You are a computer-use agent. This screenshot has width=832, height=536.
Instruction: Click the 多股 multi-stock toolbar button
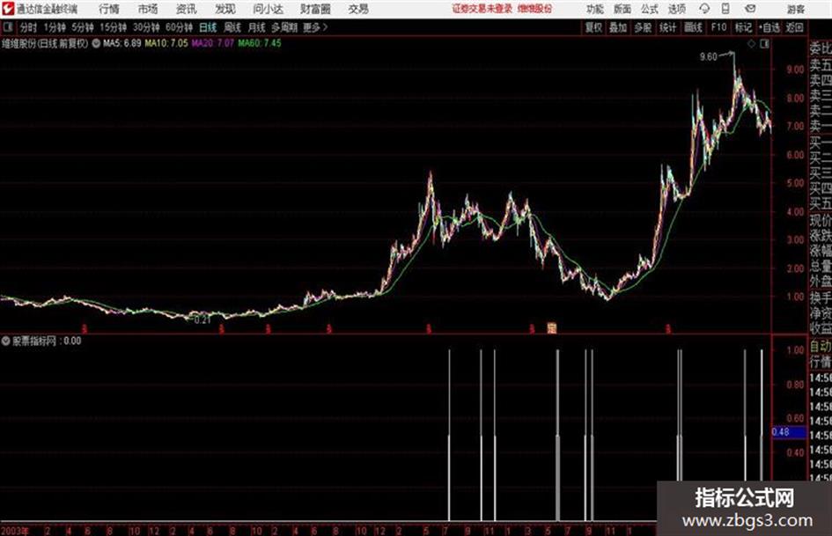[643, 27]
